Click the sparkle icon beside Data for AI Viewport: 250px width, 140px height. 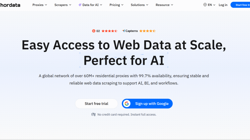click(x=80, y=5)
